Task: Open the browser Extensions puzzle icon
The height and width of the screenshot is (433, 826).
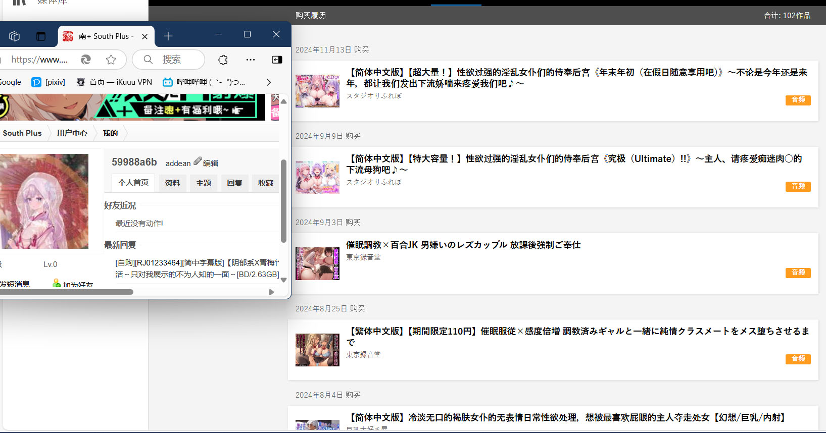Action: click(x=223, y=60)
